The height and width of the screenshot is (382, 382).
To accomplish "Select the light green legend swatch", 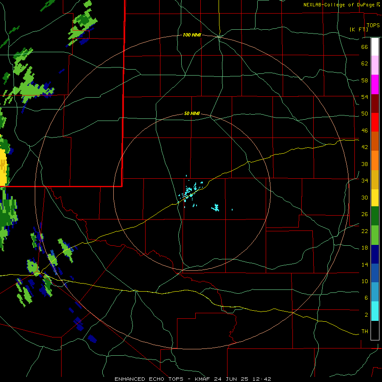I will [375, 235].
